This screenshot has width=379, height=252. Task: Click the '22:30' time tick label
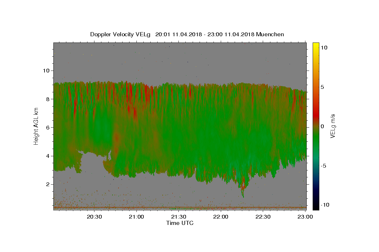[x=263, y=217]
